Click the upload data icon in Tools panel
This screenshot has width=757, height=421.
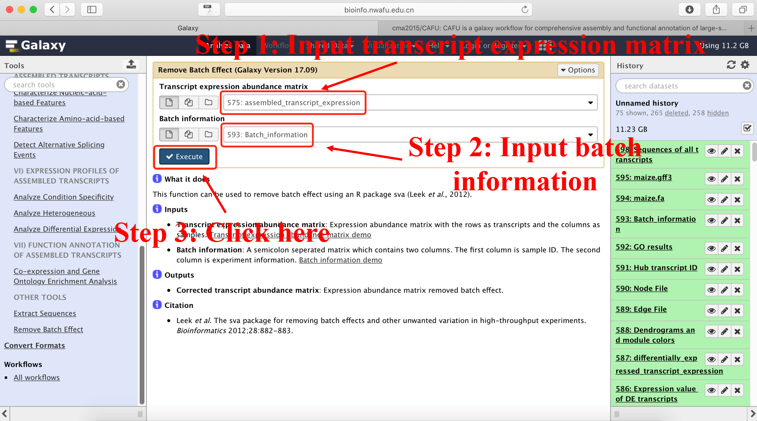(x=131, y=65)
